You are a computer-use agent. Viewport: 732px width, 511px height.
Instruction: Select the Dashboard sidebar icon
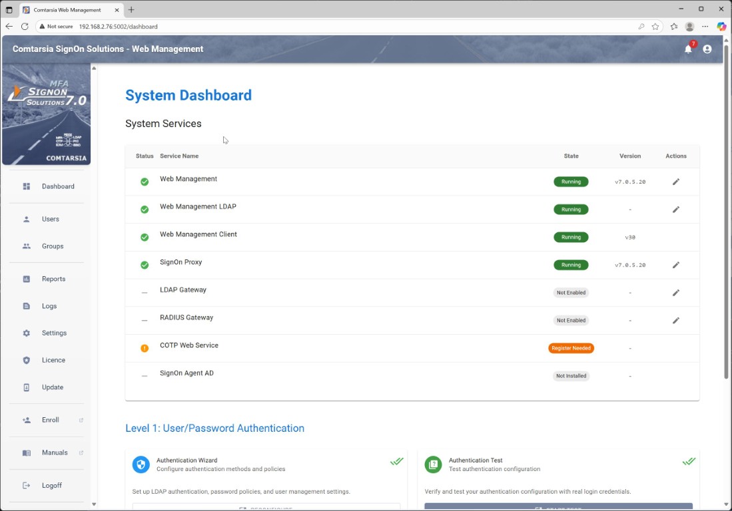click(x=27, y=186)
